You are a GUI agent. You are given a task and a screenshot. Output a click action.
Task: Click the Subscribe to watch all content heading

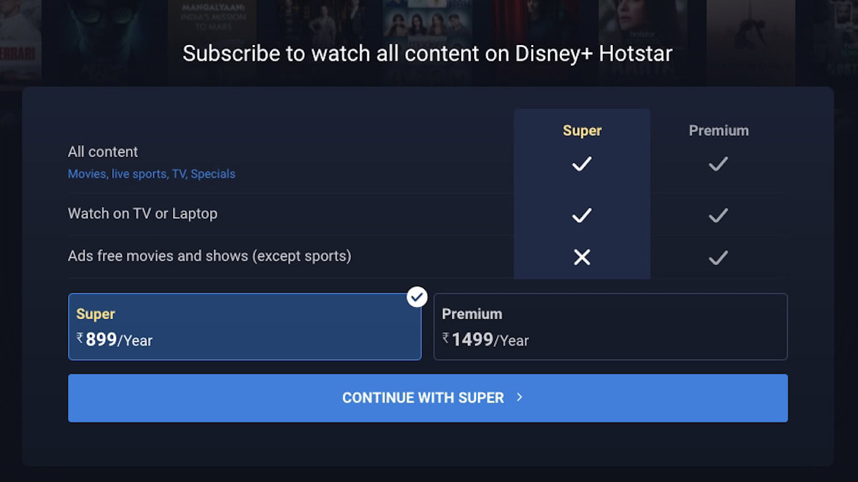(428, 54)
